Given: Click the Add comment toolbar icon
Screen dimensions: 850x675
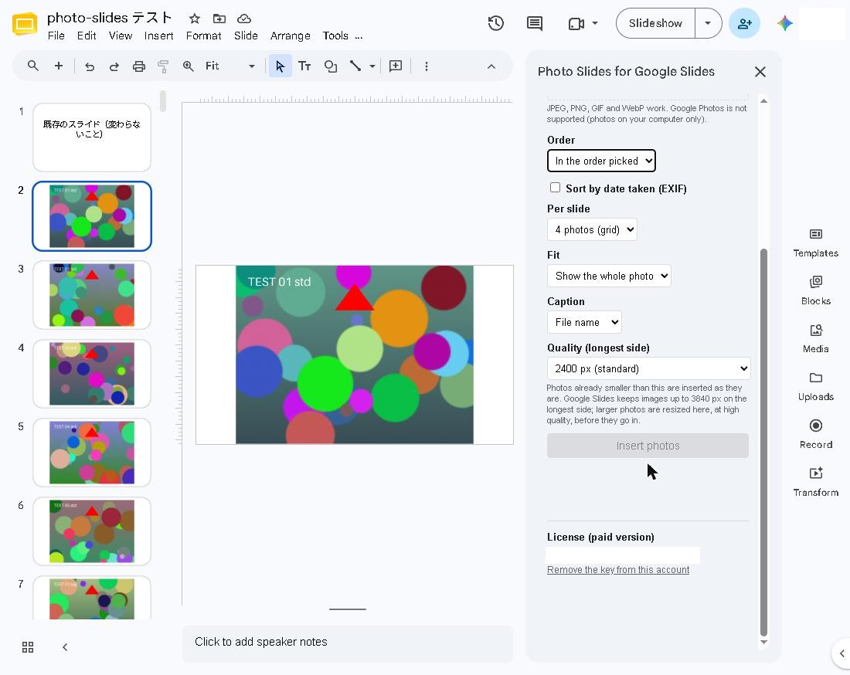Looking at the screenshot, I should pyautogui.click(x=396, y=66).
